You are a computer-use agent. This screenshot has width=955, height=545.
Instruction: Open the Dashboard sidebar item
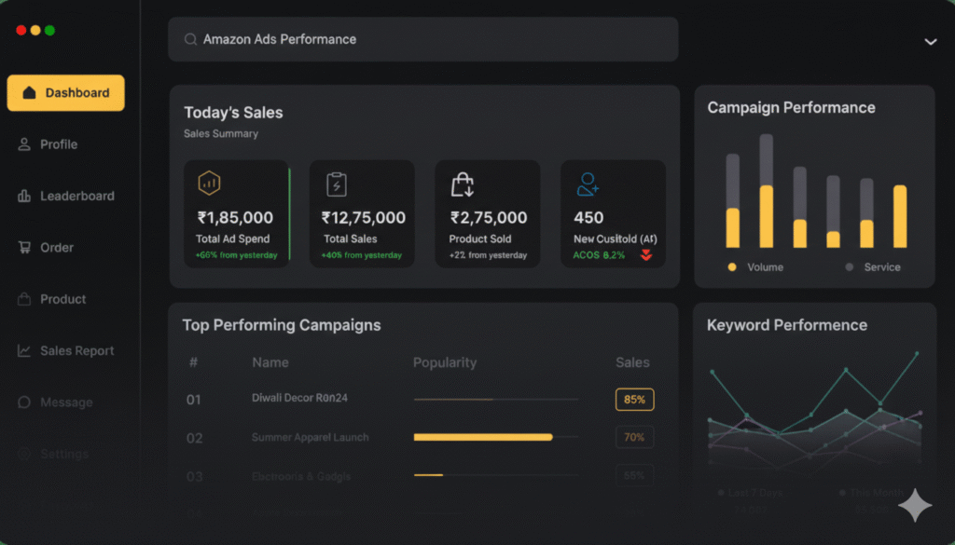coord(65,93)
